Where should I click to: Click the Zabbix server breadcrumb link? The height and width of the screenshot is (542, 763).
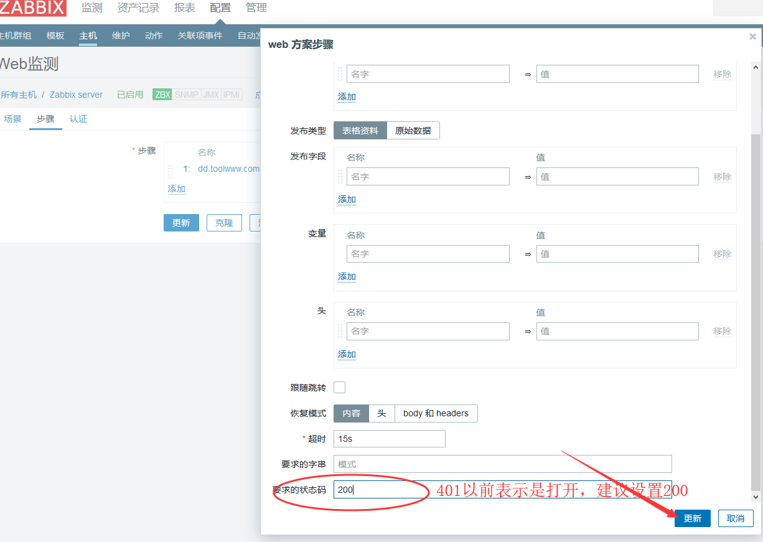[77, 95]
